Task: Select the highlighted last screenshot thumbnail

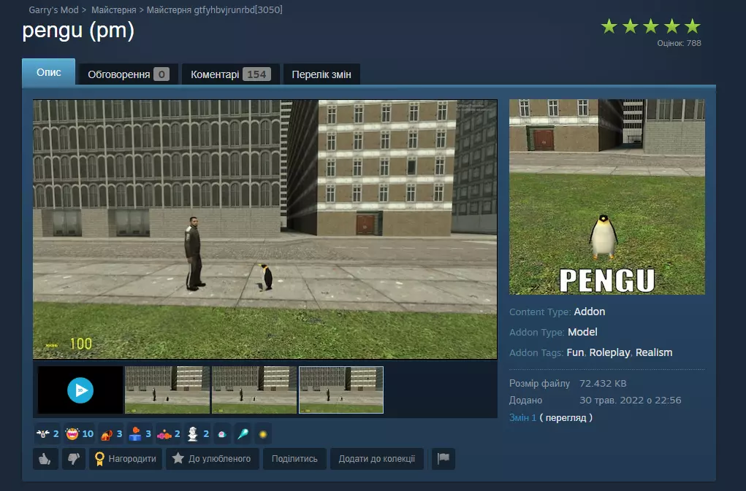Action: tap(341, 390)
